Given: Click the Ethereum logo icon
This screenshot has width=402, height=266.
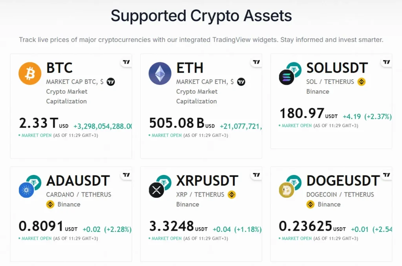Looking at the screenshot, I should 159,73.
